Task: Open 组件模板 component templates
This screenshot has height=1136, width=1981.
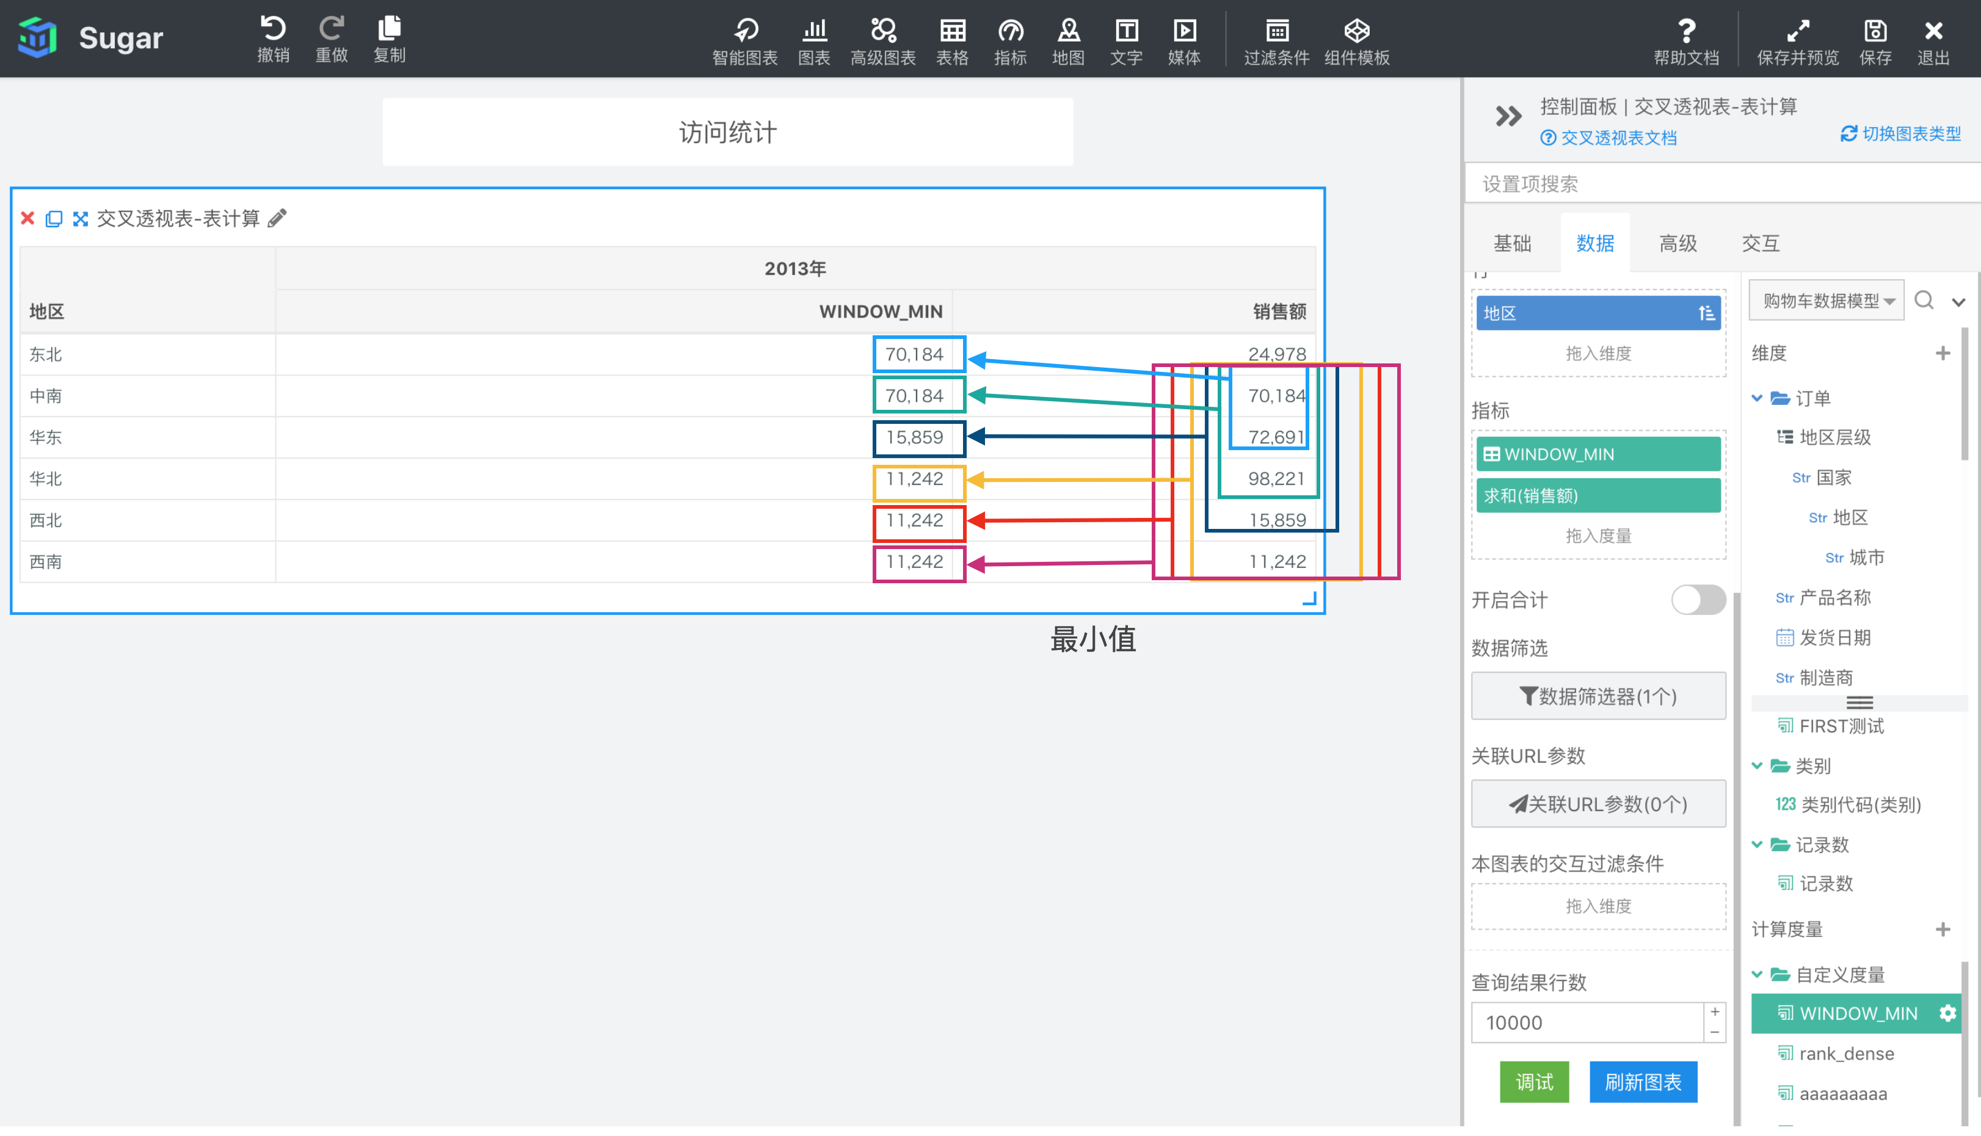Action: coord(1357,42)
